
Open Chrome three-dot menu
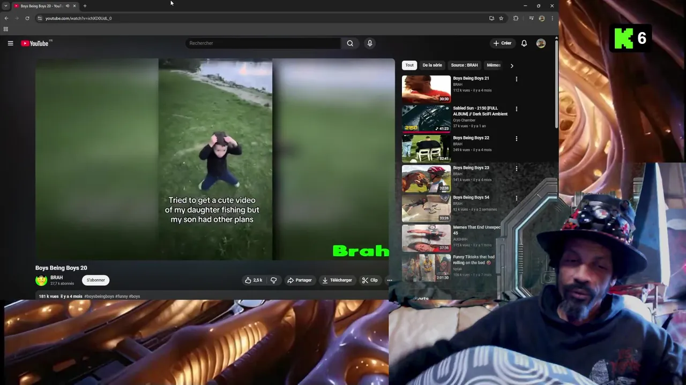tap(552, 18)
